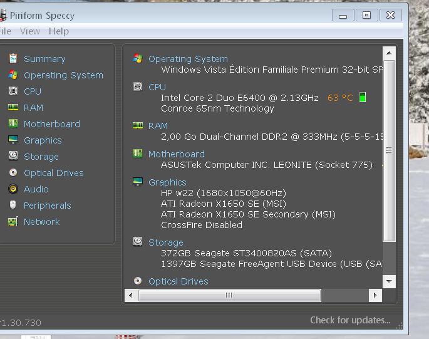Click the Network card icon in sidebar
This screenshot has width=429, height=339.
(13, 221)
